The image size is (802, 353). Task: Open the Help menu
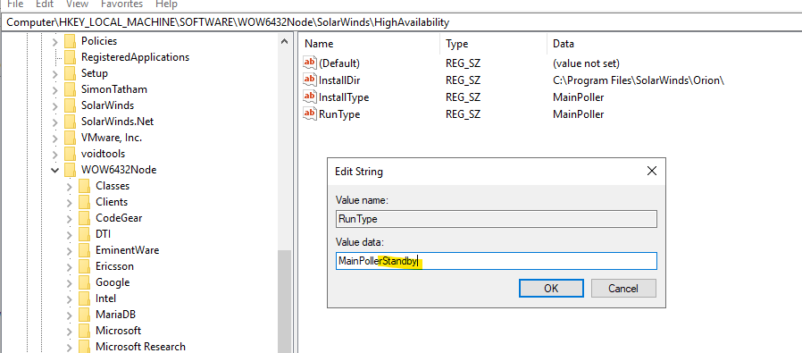point(166,4)
